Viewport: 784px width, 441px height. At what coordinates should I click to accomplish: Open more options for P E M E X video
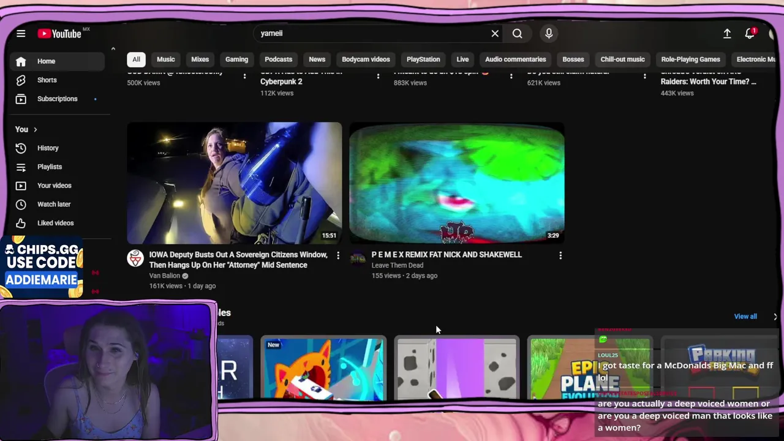(x=560, y=255)
